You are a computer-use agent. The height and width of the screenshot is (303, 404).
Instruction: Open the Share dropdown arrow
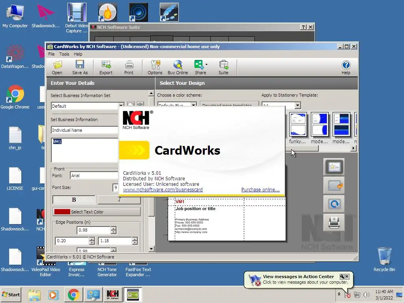coord(206,65)
